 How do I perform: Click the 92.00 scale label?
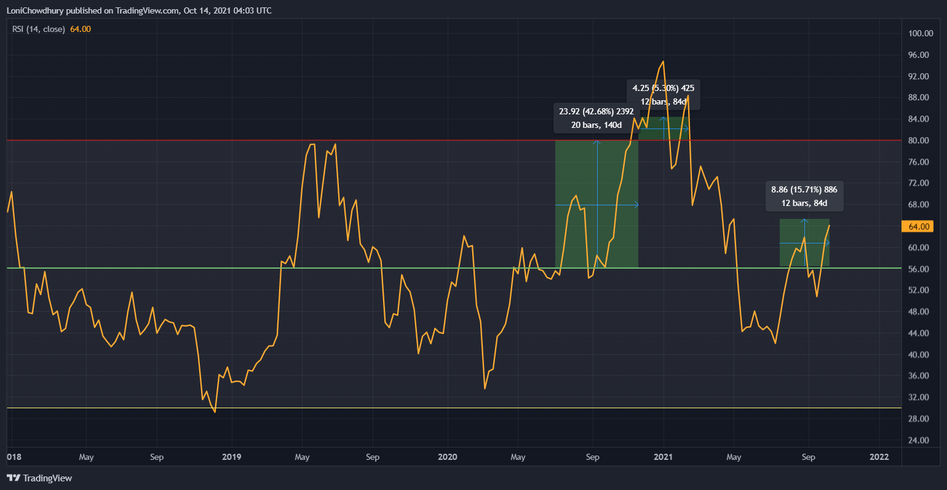pyautogui.click(x=918, y=76)
